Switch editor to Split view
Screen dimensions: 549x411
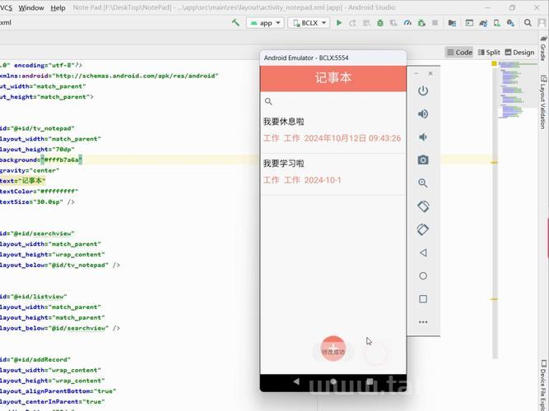[489, 53]
